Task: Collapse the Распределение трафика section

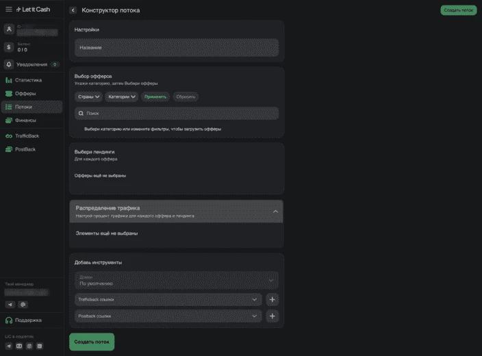Action: tap(275, 212)
